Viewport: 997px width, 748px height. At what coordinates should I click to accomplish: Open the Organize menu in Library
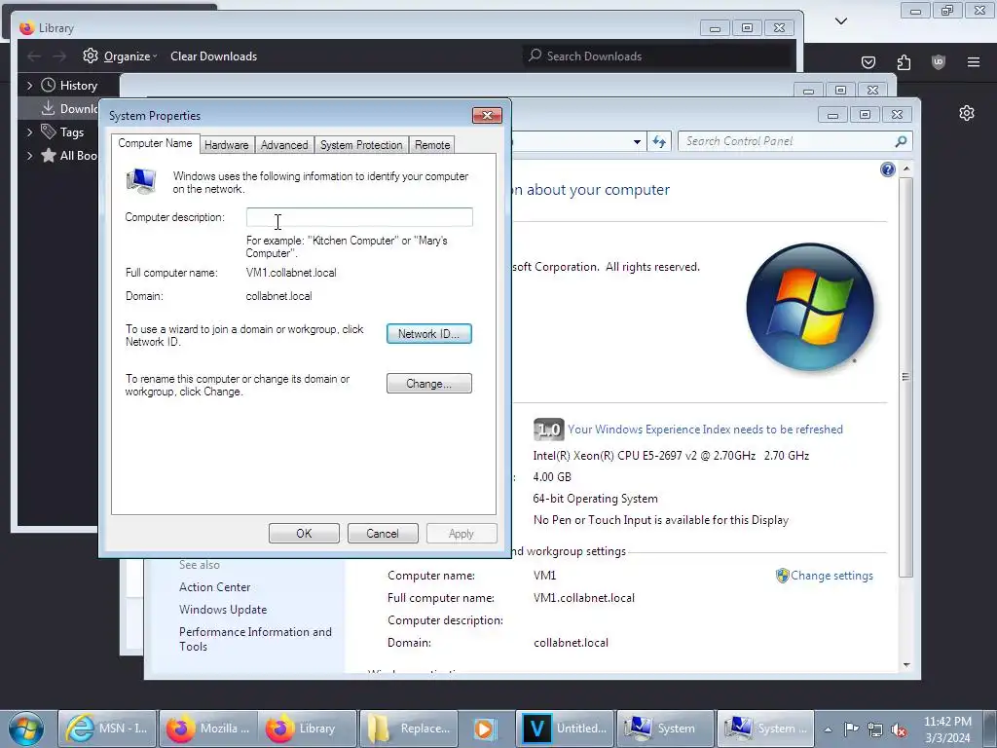pyautogui.click(x=120, y=56)
